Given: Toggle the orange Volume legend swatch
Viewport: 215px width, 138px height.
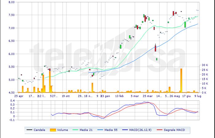Looking at the screenshot, I should point(53,130).
